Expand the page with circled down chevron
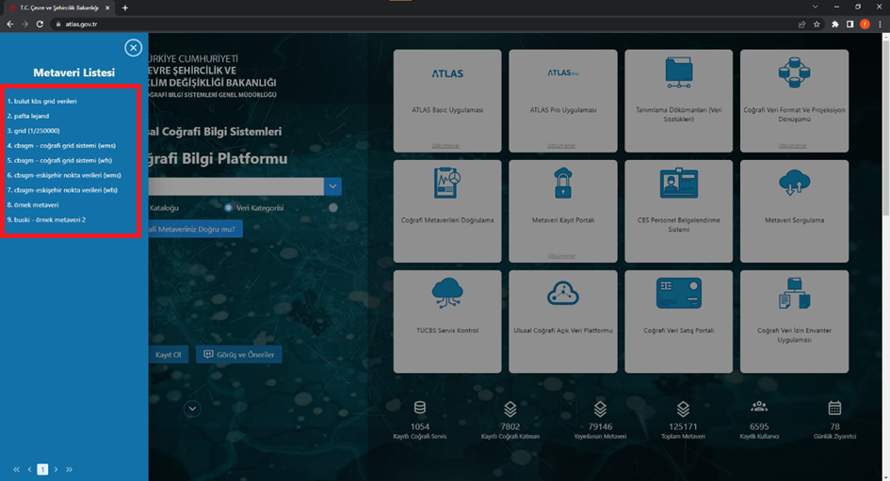The image size is (890, 481). (x=192, y=409)
